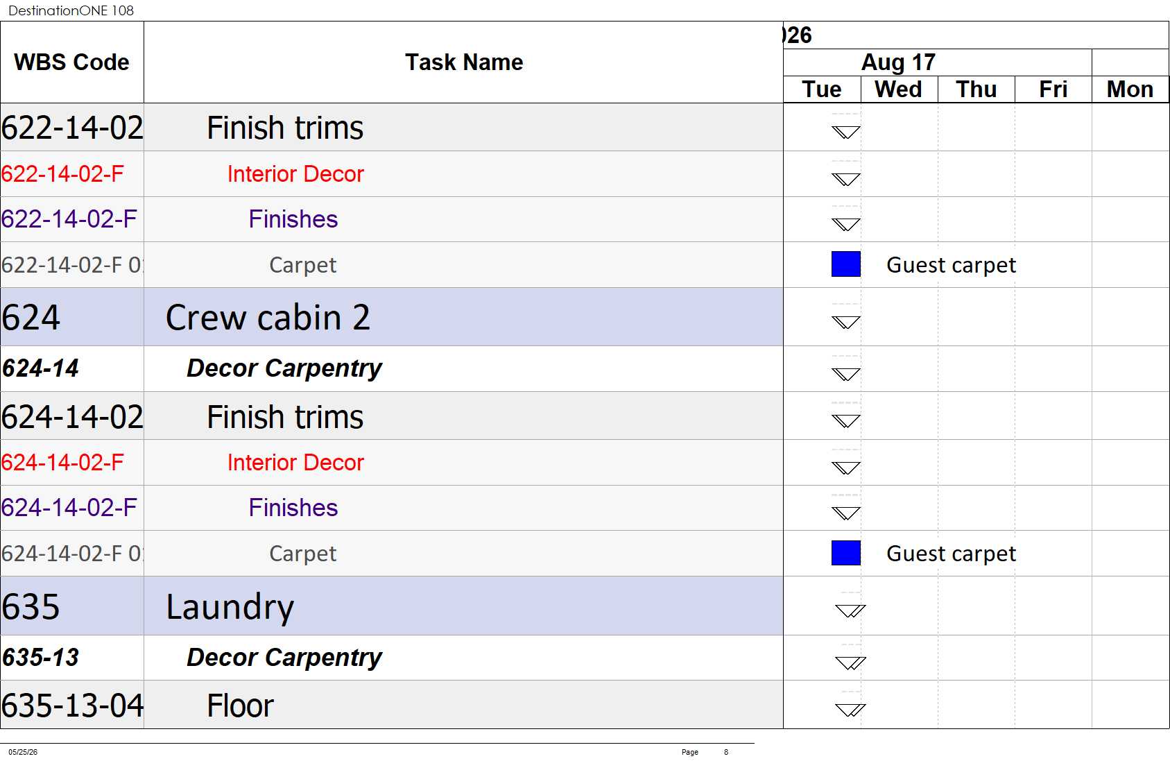
Task: Click the 624-14 Decor Carpentry summary marker
Action: click(x=845, y=374)
